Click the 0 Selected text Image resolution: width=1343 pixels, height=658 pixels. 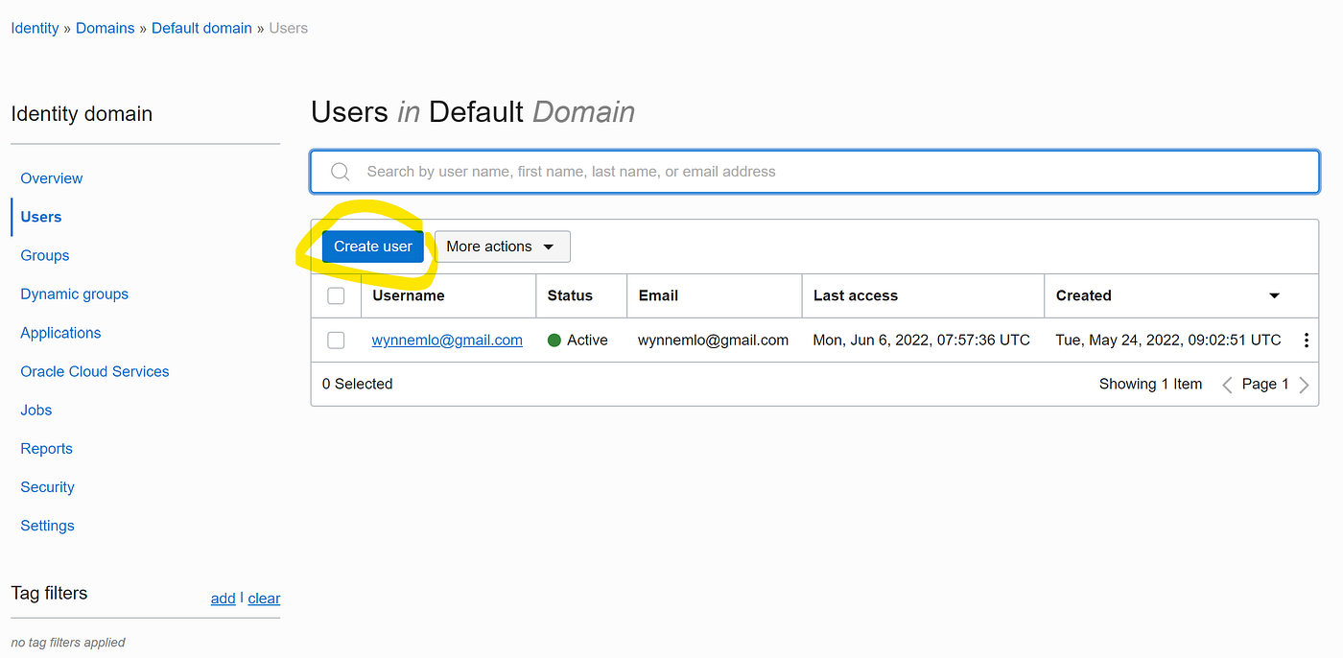tap(358, 384)
